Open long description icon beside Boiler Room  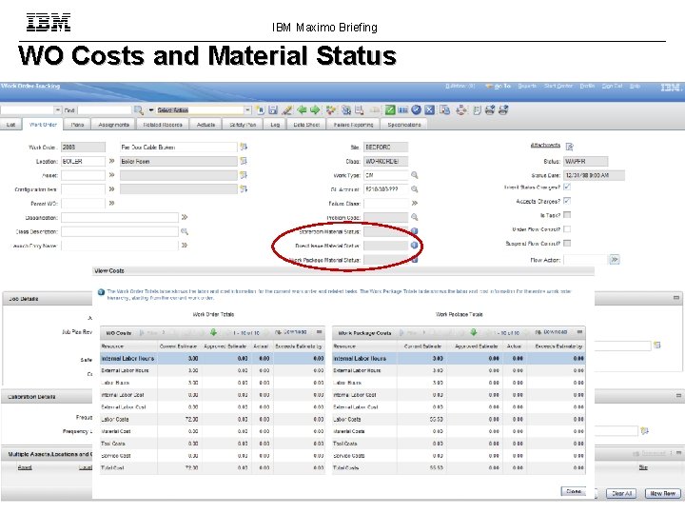(x=244, y=161)
